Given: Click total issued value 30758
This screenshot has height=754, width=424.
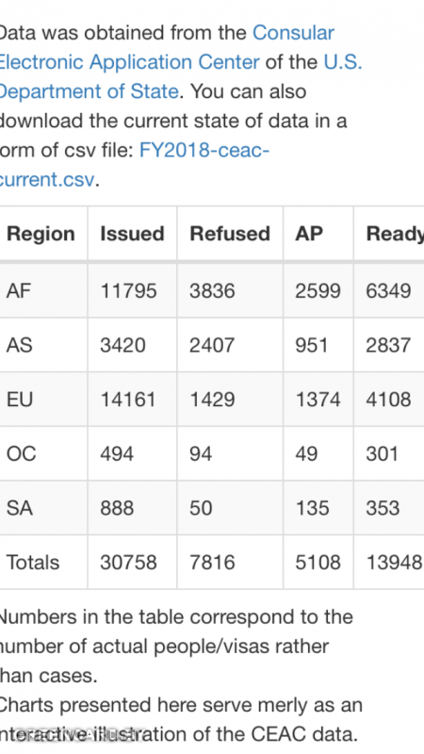Looking at the screenshot, I should point(128,563).
